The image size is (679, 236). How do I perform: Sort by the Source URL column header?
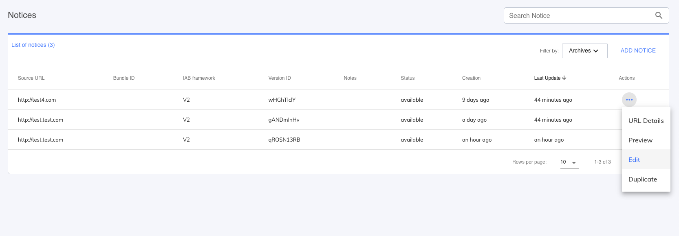[x=31, y=78]
